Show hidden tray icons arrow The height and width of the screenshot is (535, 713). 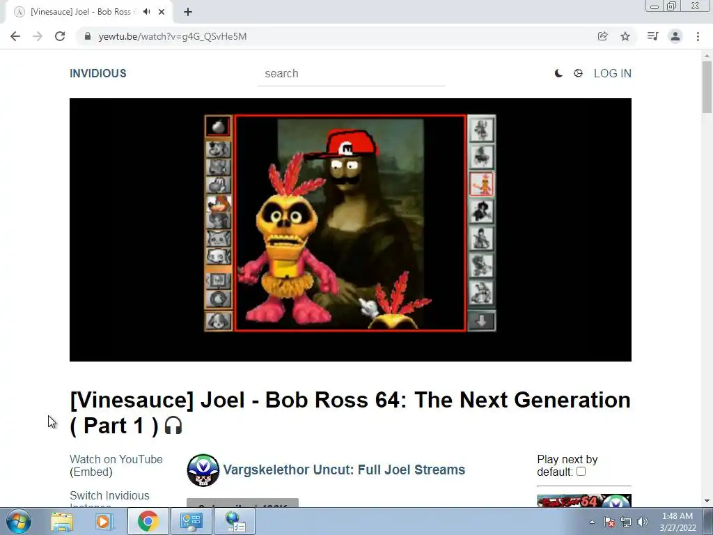click(592, 522)
